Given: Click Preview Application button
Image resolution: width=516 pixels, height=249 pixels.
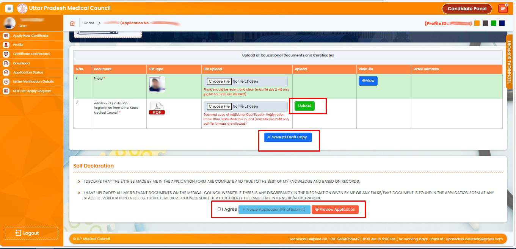Looking at the screenshot, I should (335, 210).
